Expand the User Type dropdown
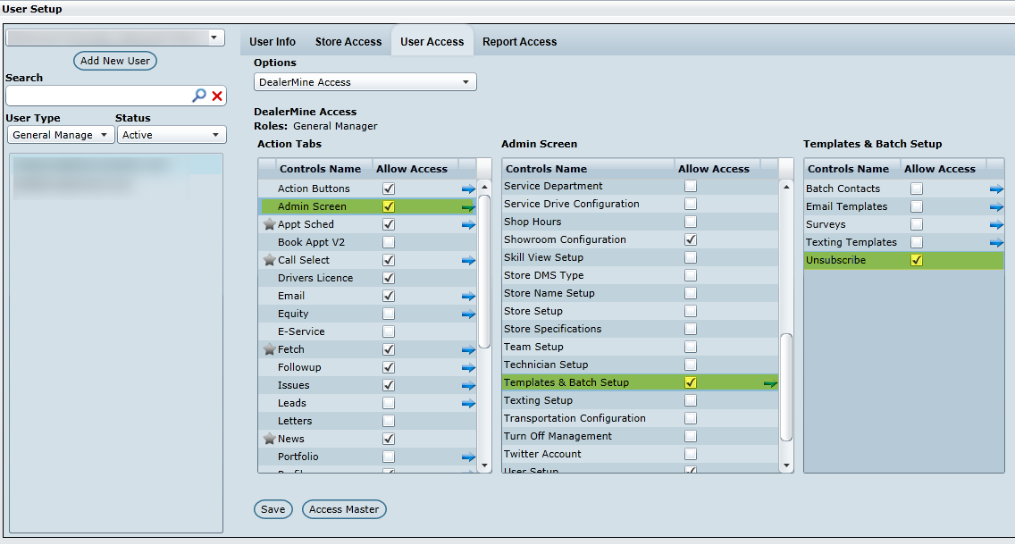 [x=60, y=135]
